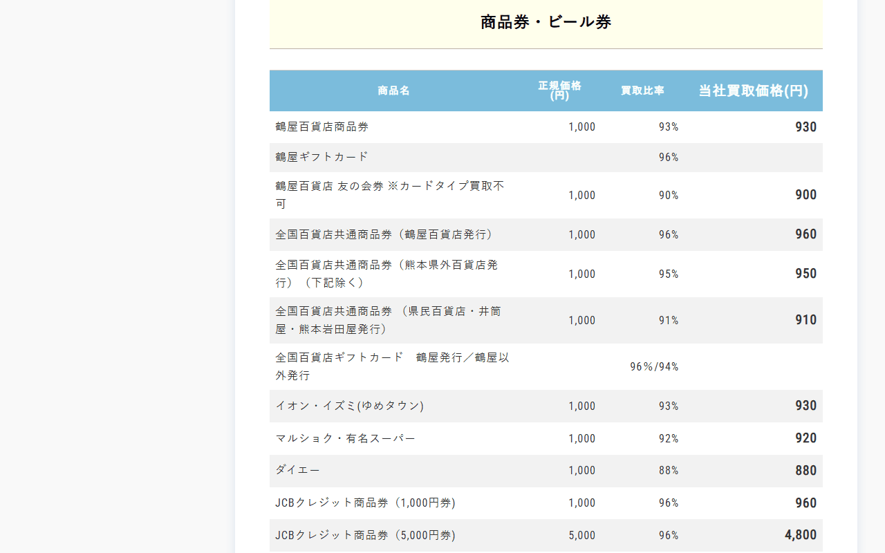Click the 買取比率 column header

coord(642,91)
